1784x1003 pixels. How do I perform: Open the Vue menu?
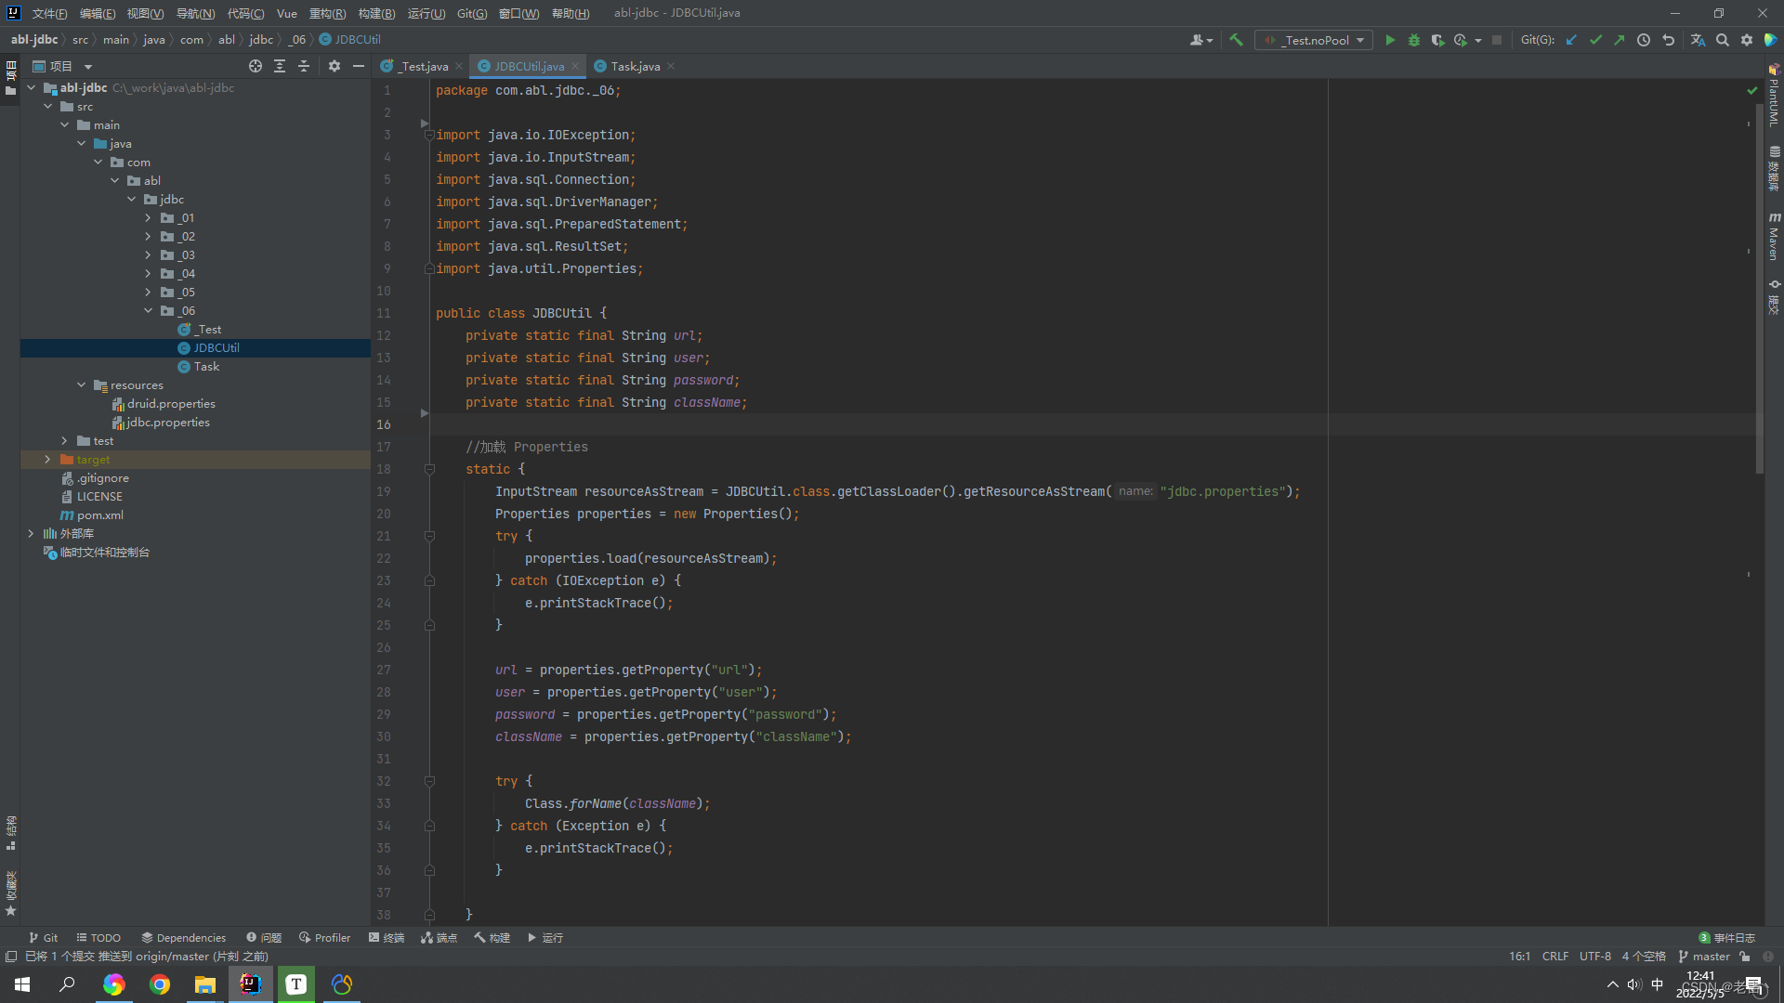pyautogui.click(x=287, y=13)
